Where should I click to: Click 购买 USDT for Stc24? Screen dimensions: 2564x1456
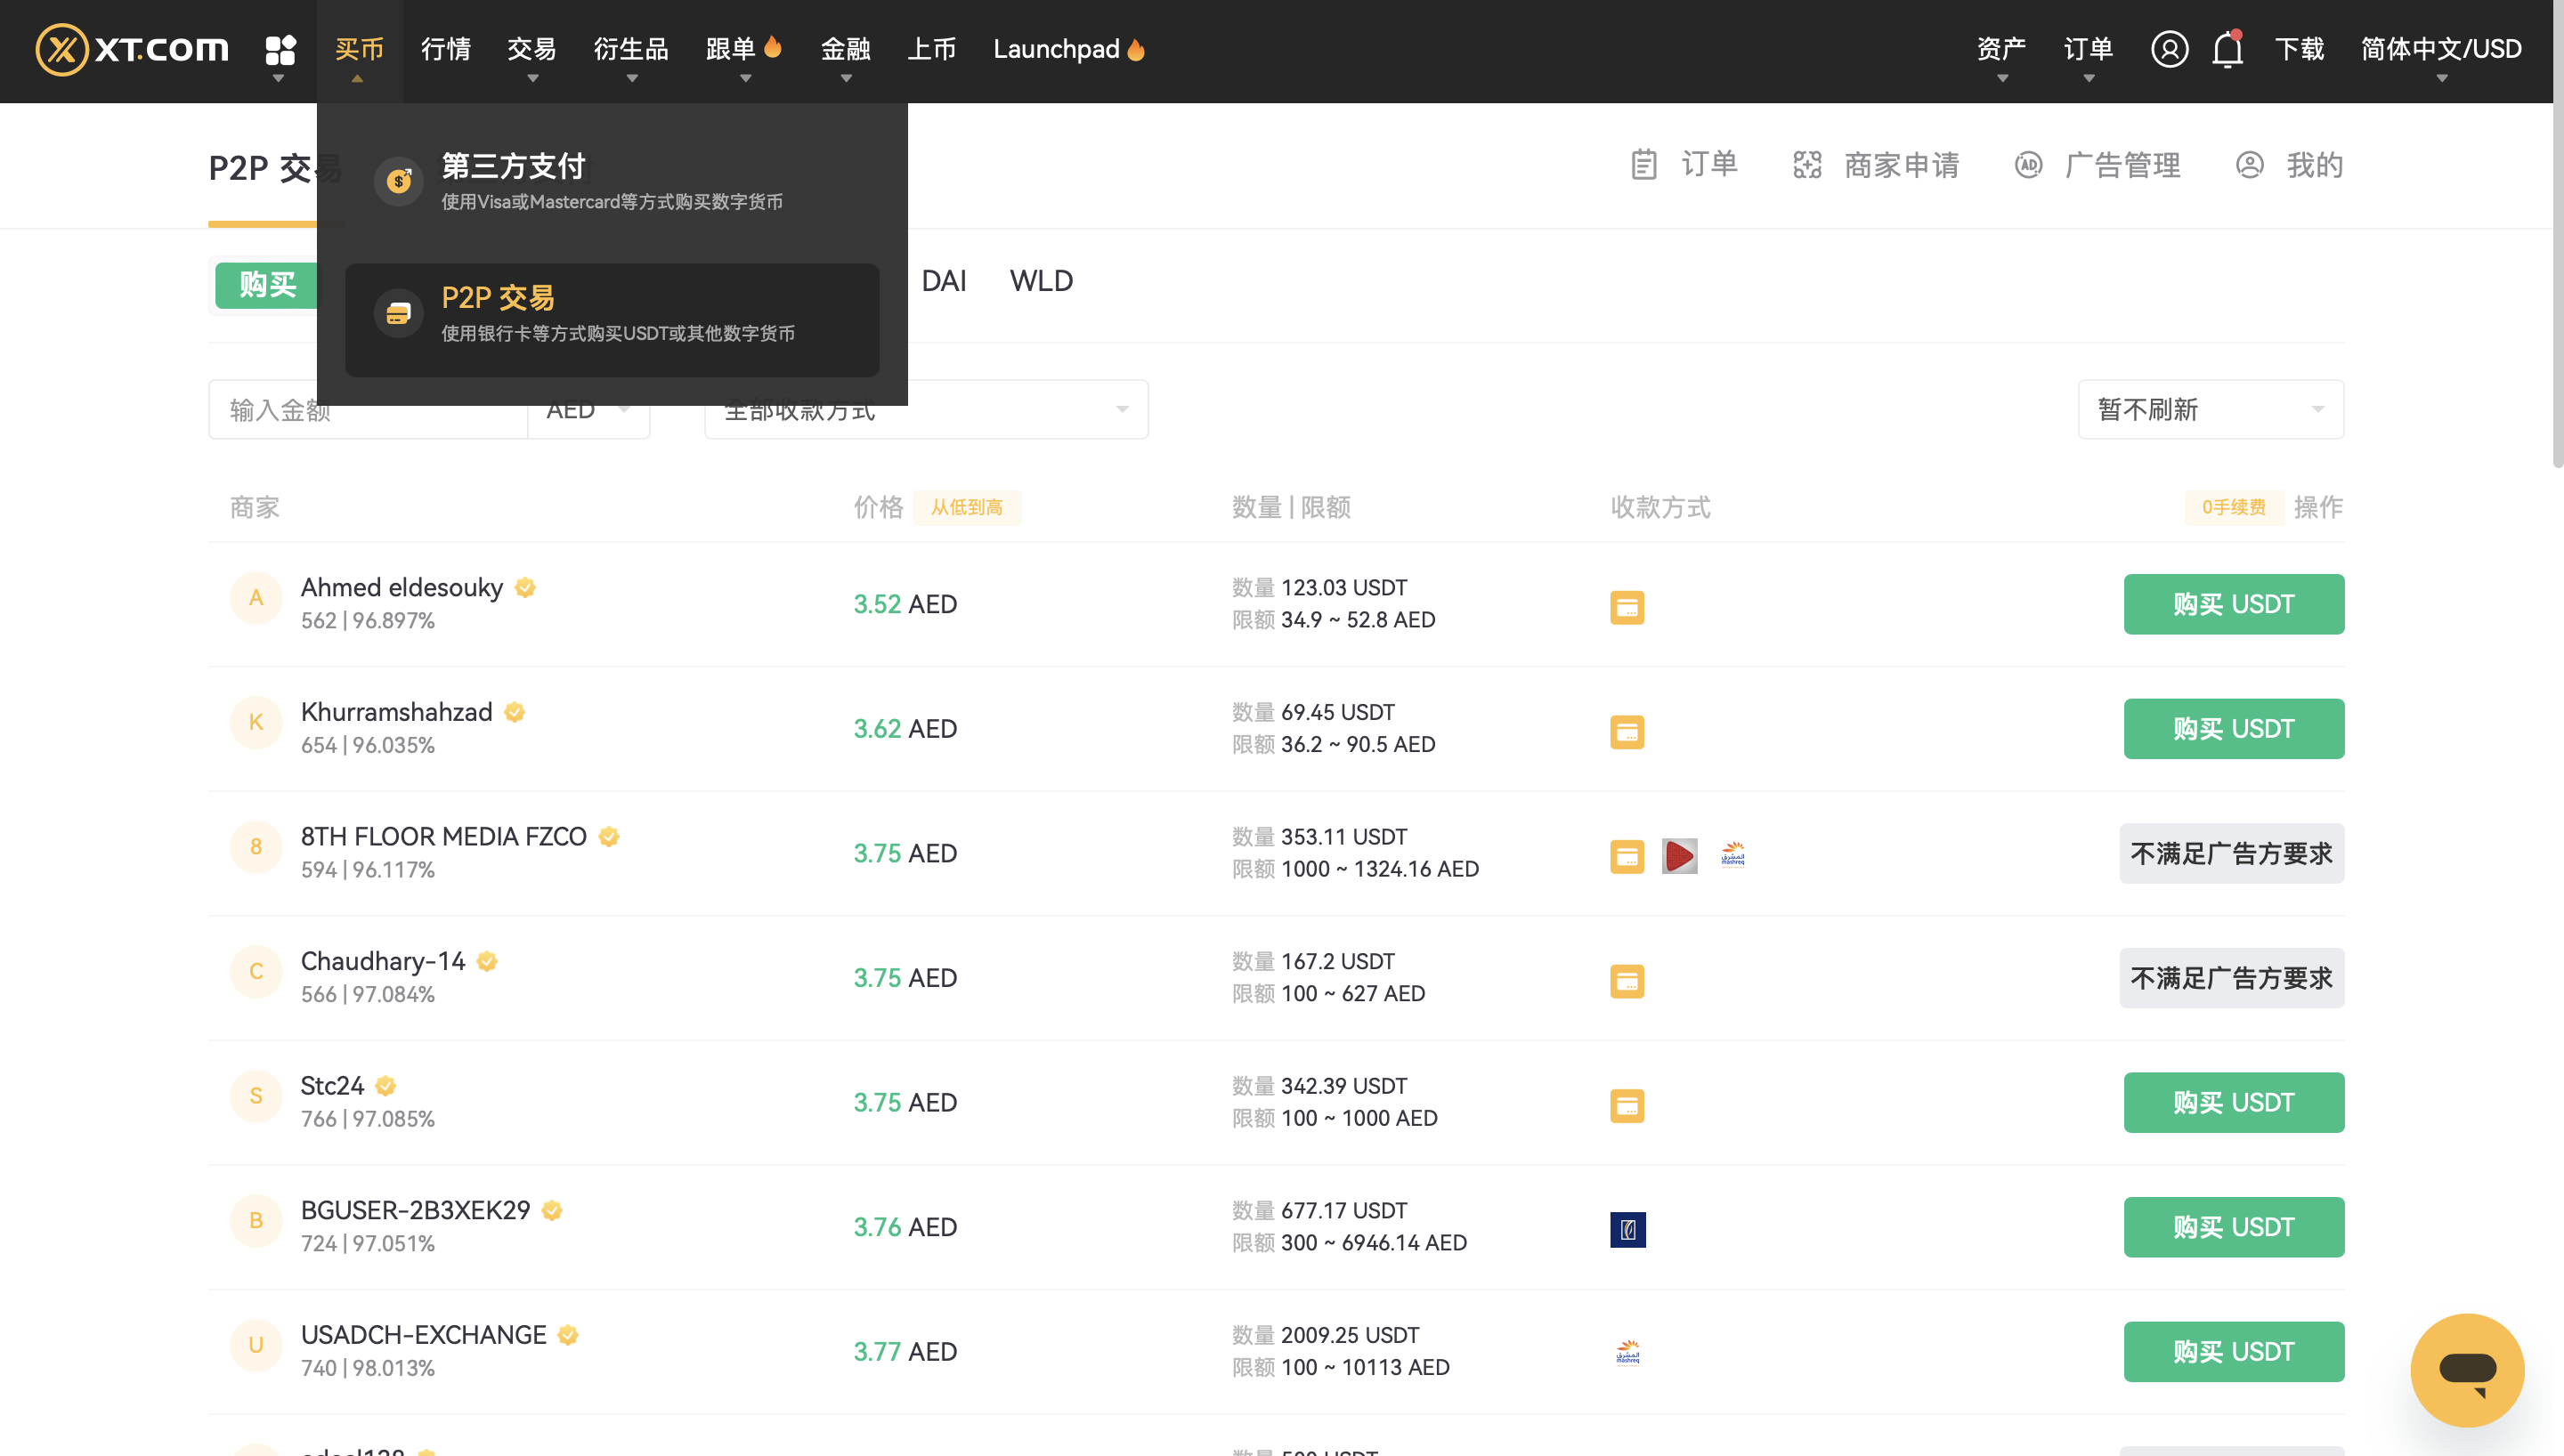coord(2234,1103)
